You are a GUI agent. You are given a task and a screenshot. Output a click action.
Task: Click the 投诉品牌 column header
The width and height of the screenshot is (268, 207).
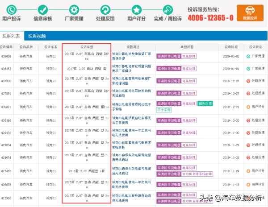point(26,47)
